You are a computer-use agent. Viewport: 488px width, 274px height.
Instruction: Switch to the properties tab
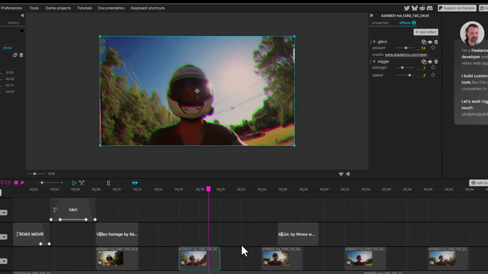point(380,23)
